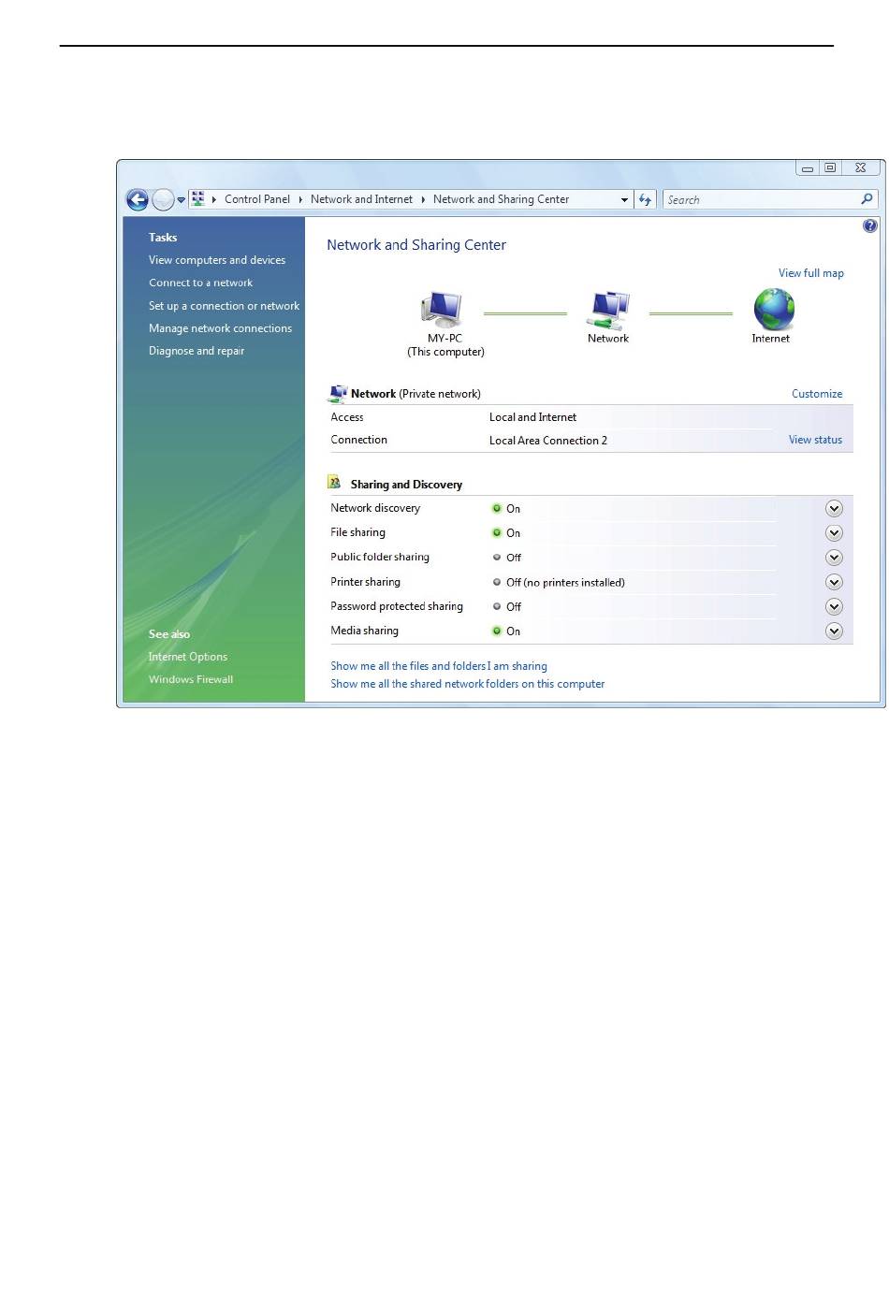Viewport: 889px width, 1292px height.
Task: Select Control Panel in the breadcrumb
Action: coord(257,199)
